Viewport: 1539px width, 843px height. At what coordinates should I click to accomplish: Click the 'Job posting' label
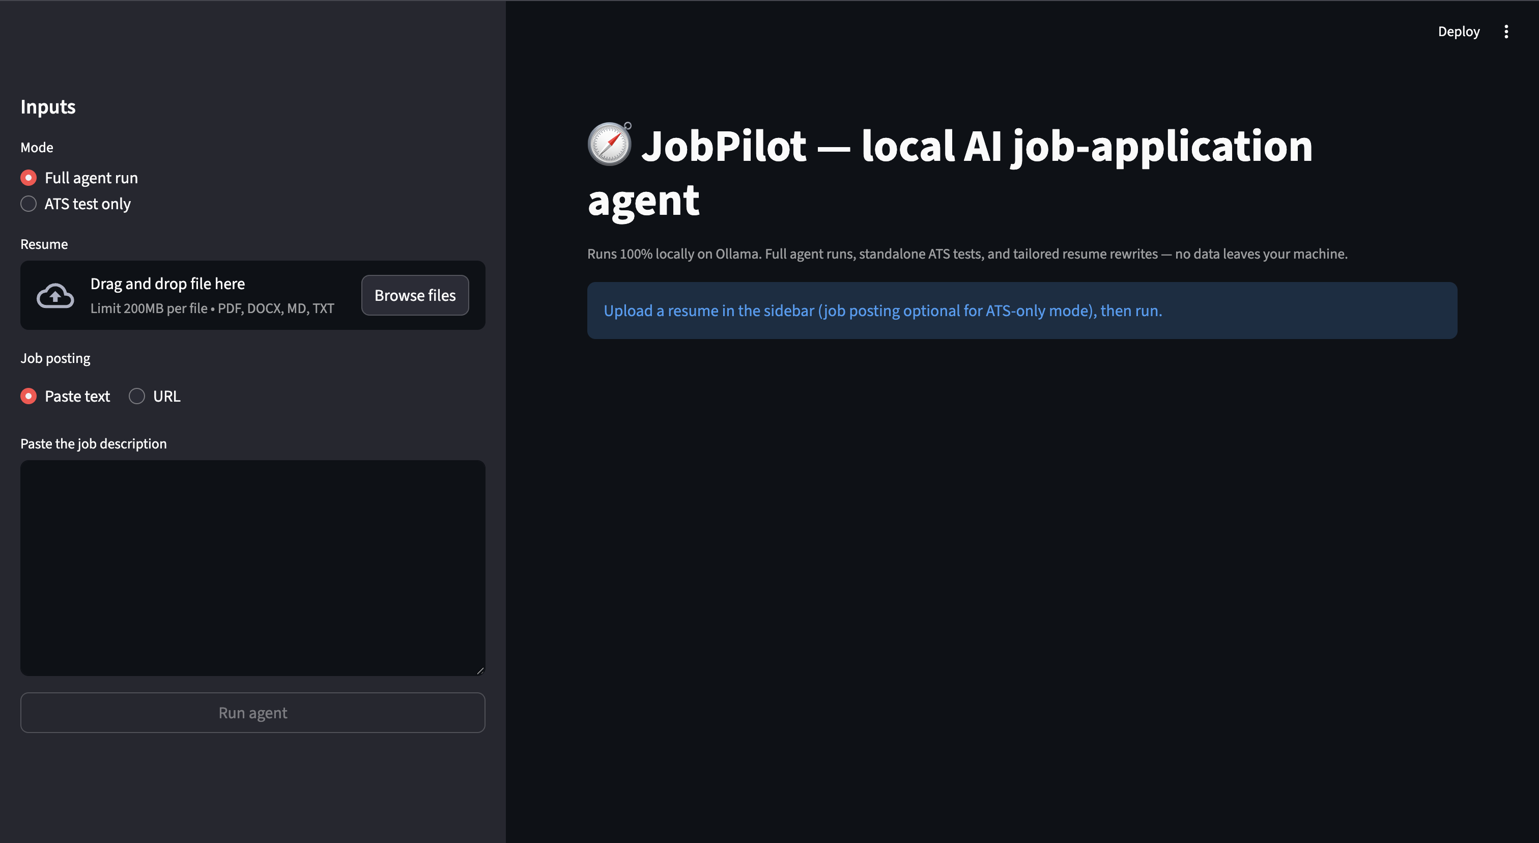(55, 358)
